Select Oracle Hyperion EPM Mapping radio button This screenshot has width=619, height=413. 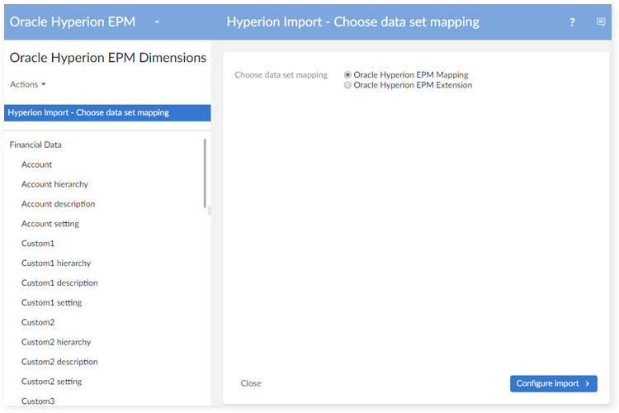[x=347, y=75]
